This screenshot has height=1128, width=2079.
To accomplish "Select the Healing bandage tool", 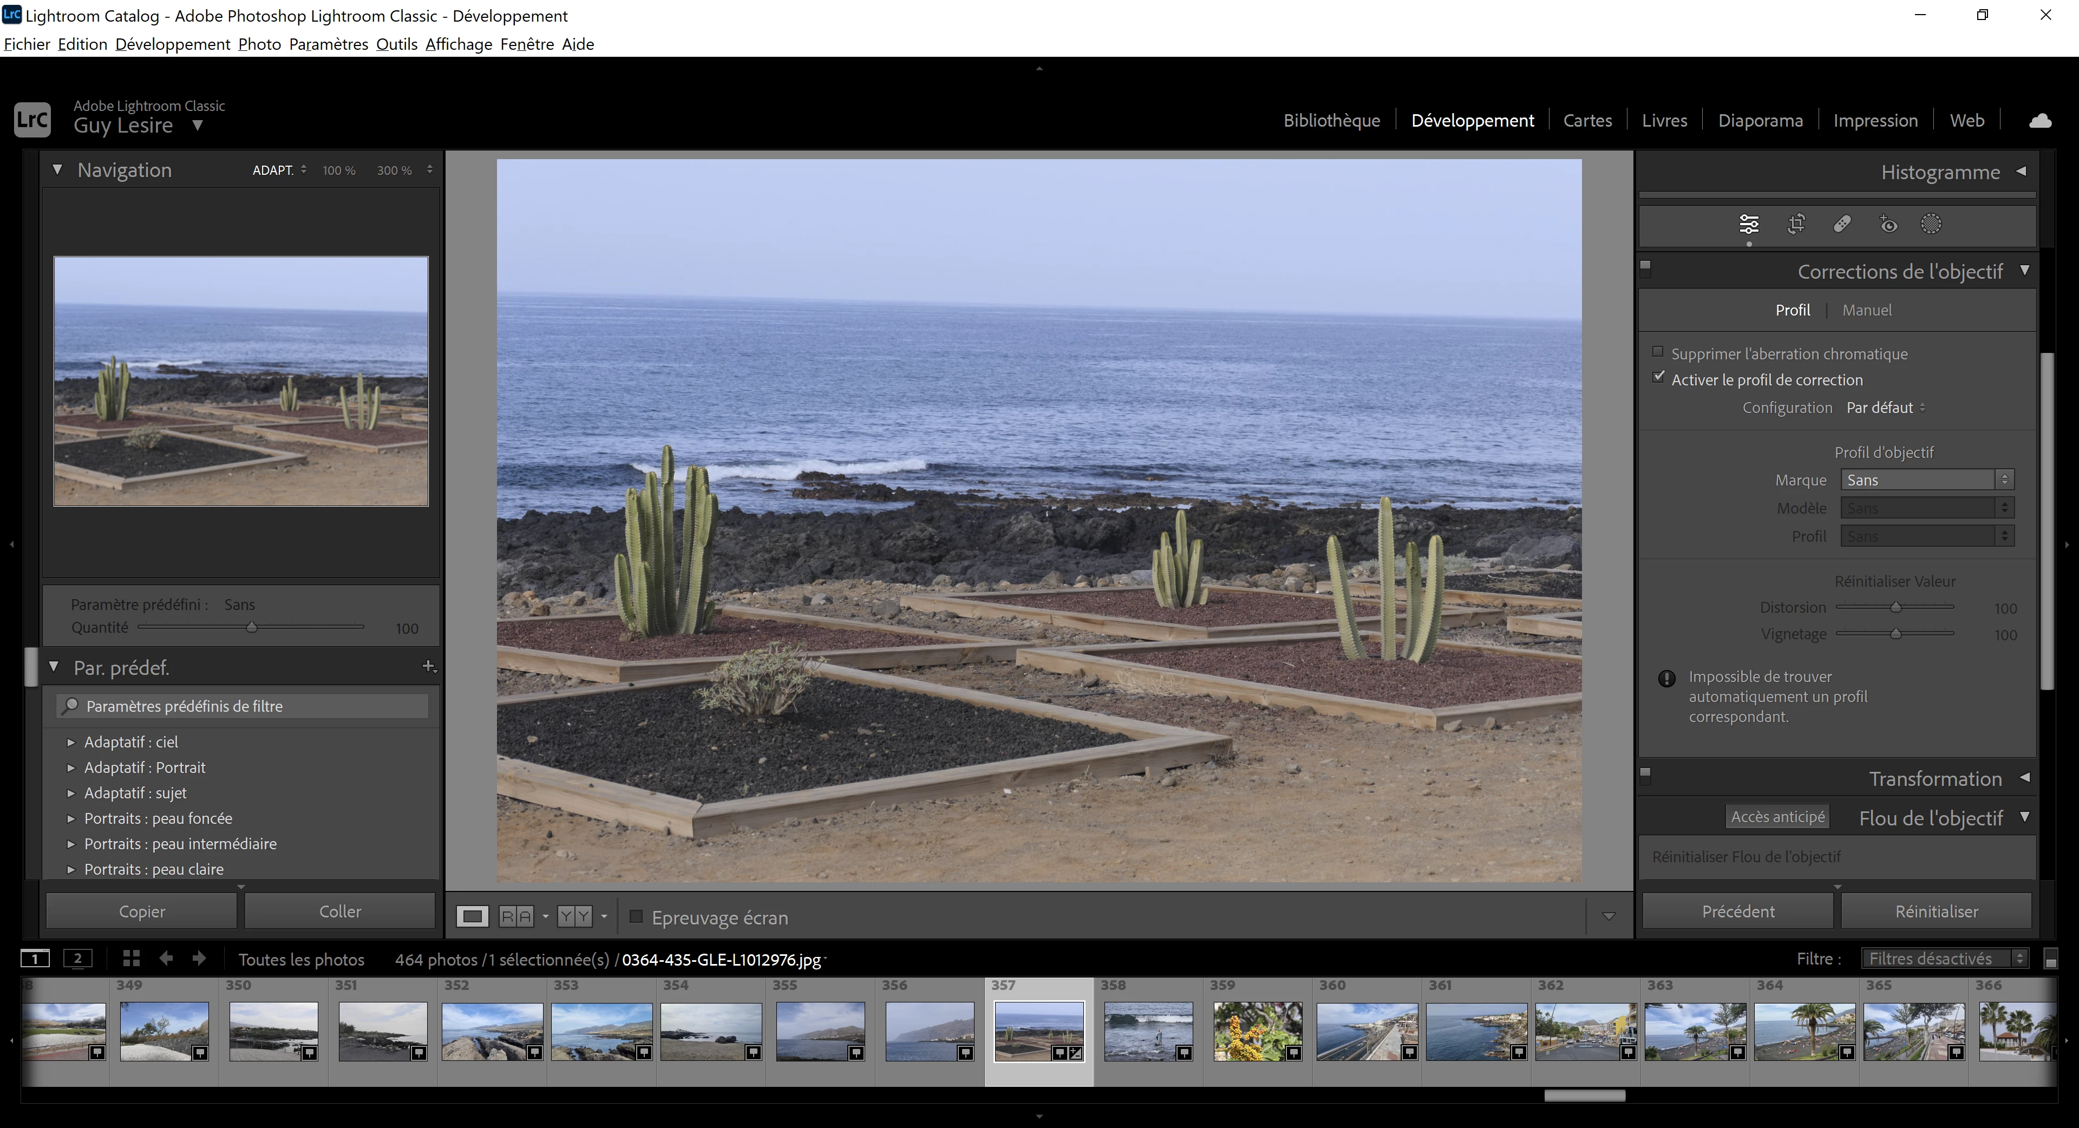I will pyautogui.click(x=1842, y=224).
